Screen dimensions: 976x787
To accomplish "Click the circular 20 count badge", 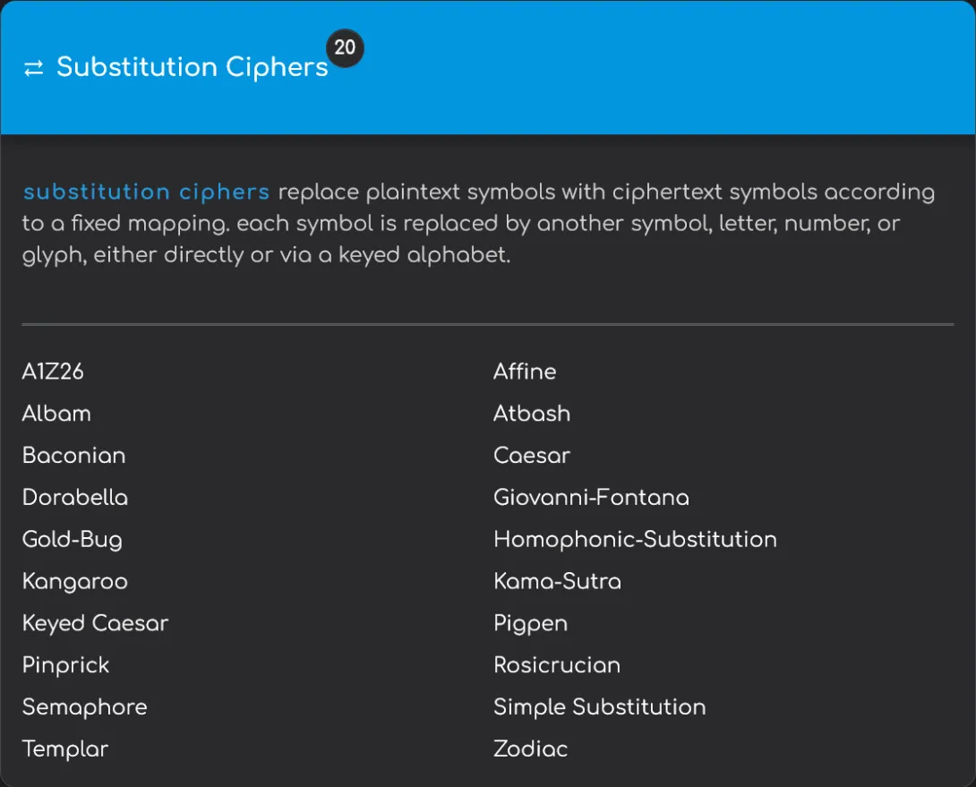I will coord(346,48).
